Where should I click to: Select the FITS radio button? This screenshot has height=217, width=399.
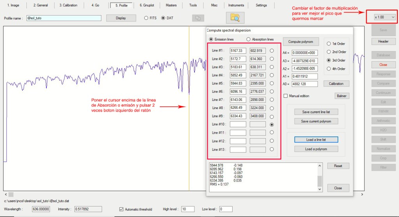tap(146, 18)
